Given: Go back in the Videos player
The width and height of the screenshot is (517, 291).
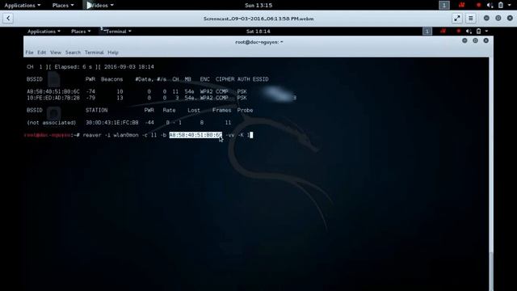Looking at the screenshot, I should click(x=8, y=19).
